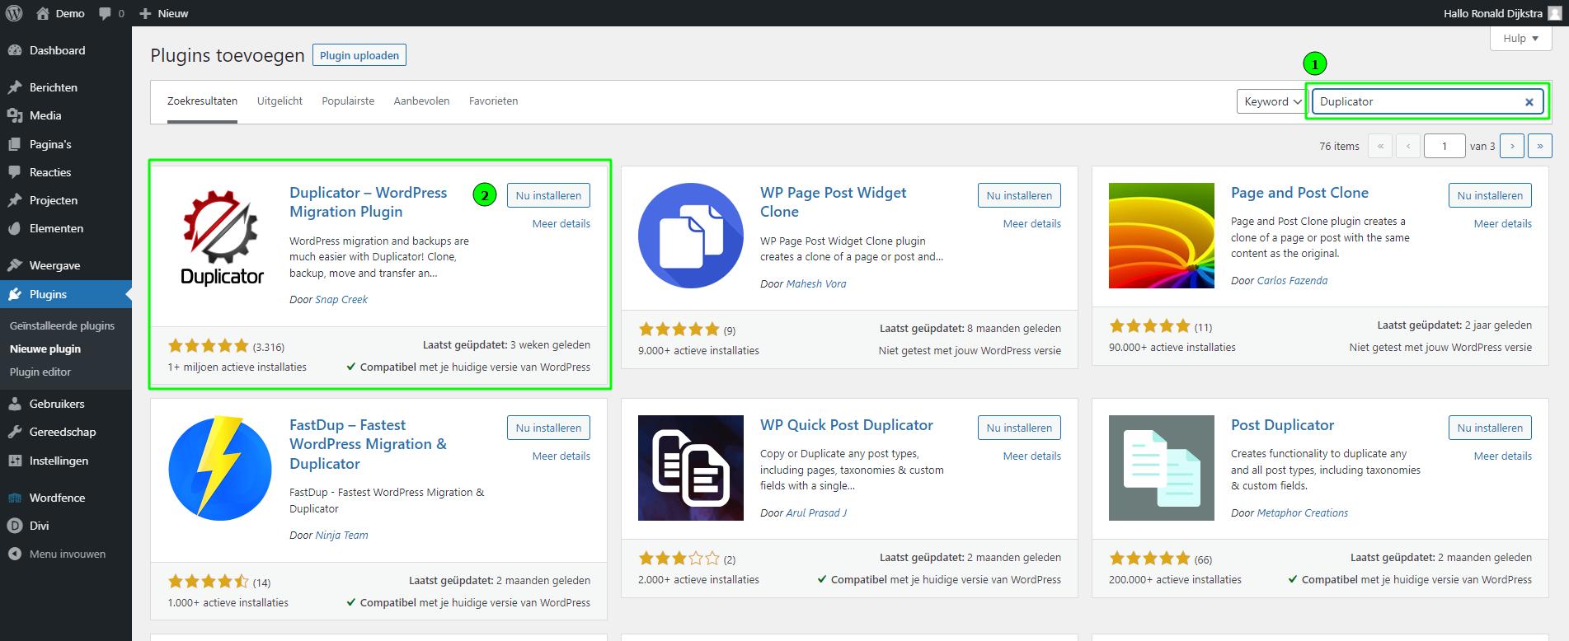Switch to the Favorieten tab
Screen dimensions: 1569x641
493,101
